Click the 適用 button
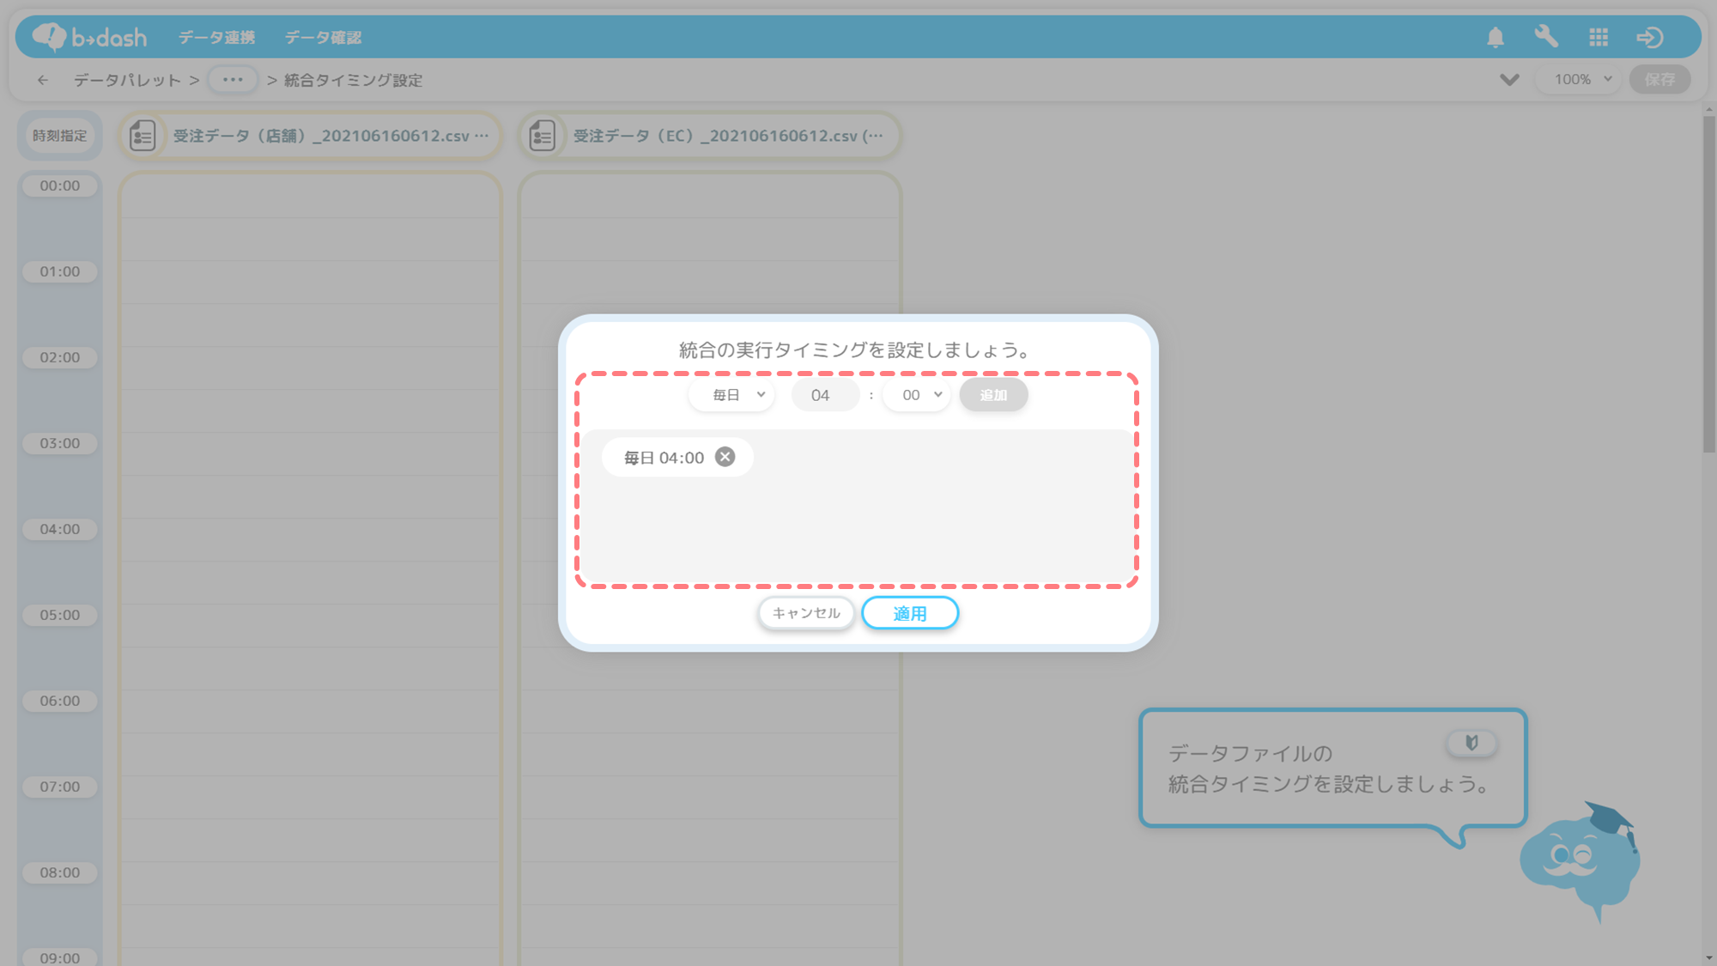Viewport: 1717px width, 966px height. pyautogui.click(x=910, y=613)
